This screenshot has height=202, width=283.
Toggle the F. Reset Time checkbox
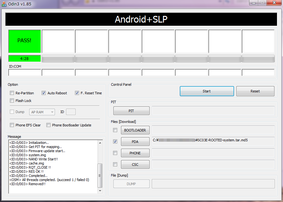coord(77,93)
